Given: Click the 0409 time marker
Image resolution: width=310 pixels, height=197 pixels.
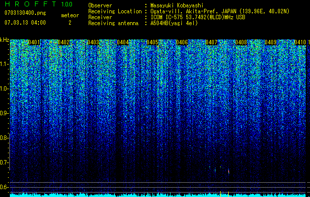Looking at the screenshot, I should pos(271,42).
